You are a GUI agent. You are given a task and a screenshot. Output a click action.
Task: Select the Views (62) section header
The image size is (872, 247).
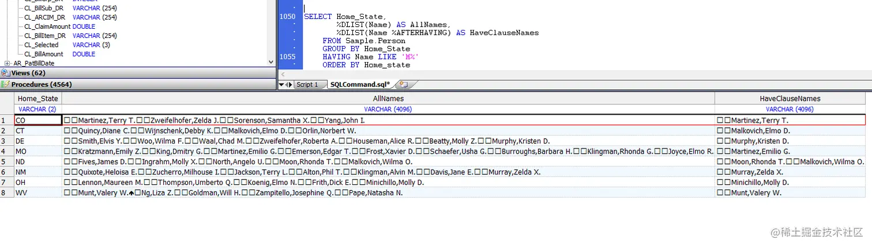(x=138, y=73)
